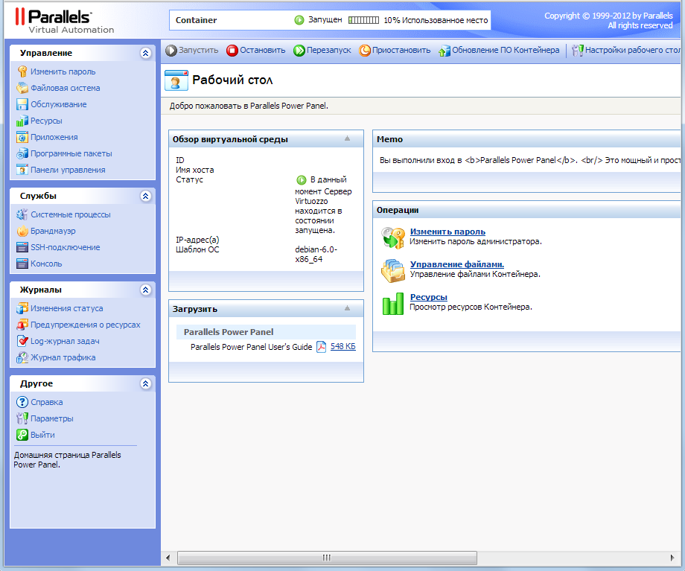
Task: Click the PDF icon for User's Guide
Action: (x=322, y=347)
